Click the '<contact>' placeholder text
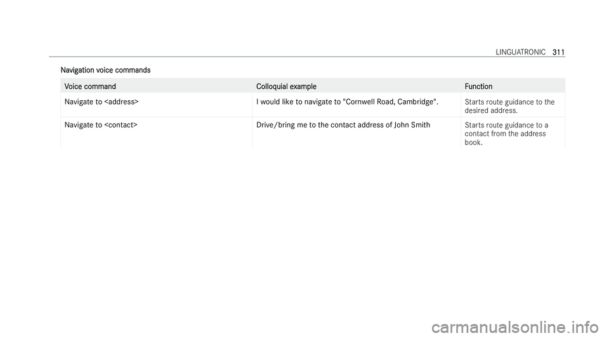This screenshot has width=609, height=338. [x=121, y=125]
